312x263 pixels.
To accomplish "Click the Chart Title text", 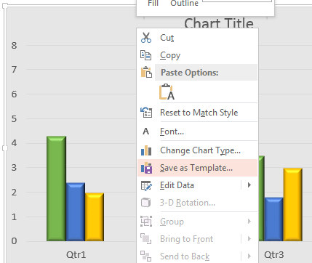I will tap(219, 23).
